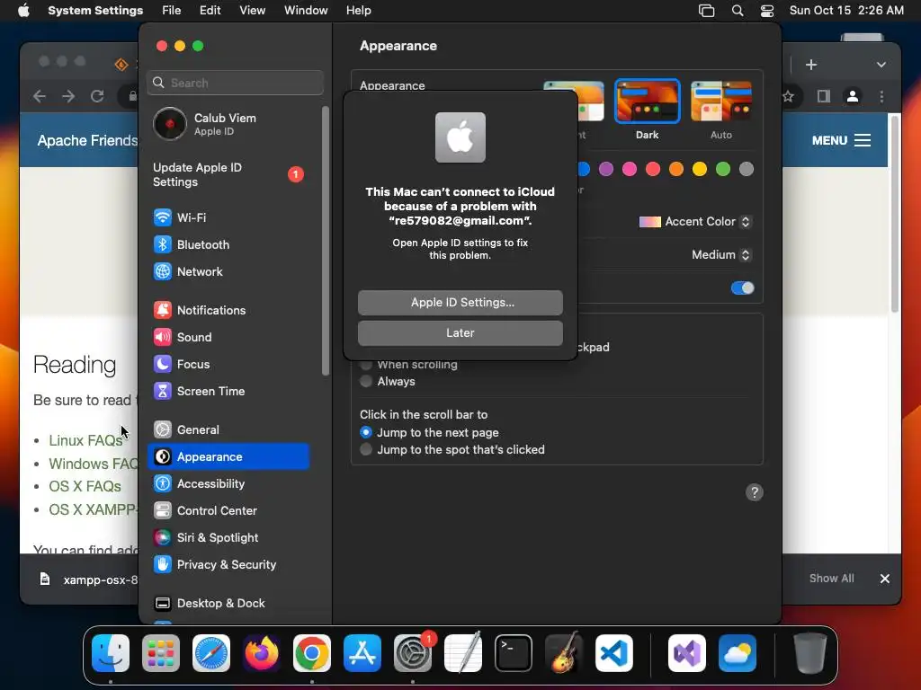
Task: Expand Chrome tab search chevron
Action: (x=881, y=65)
